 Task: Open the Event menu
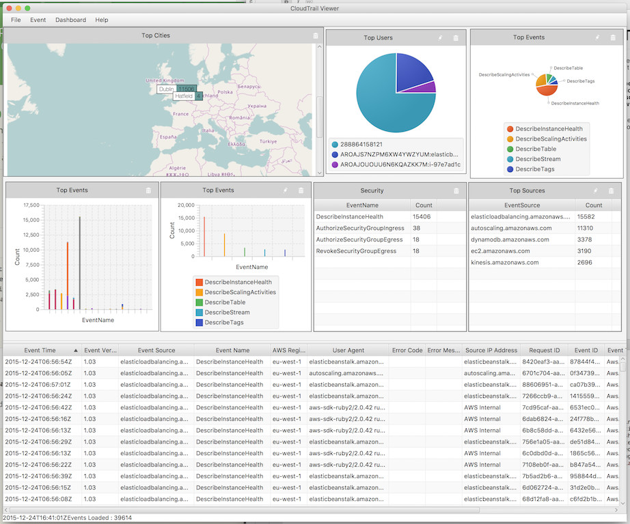coord(38,20)
